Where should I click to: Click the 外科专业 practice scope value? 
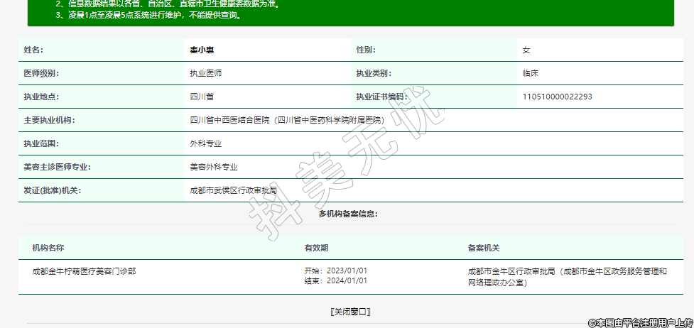coord(205,143)
